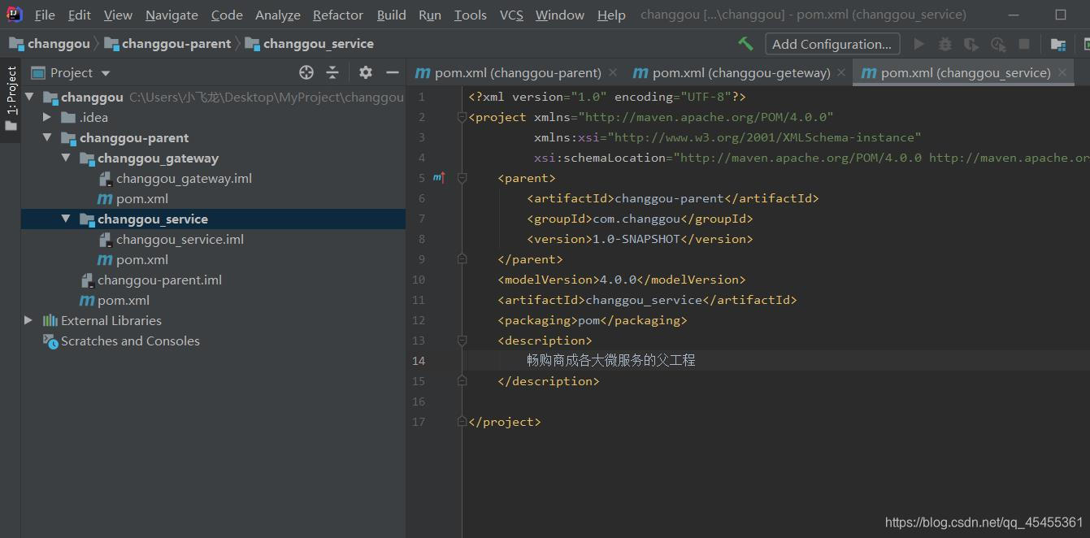Click the Chinese description text on line 14

pyautogui.click(x=611, y=360)
